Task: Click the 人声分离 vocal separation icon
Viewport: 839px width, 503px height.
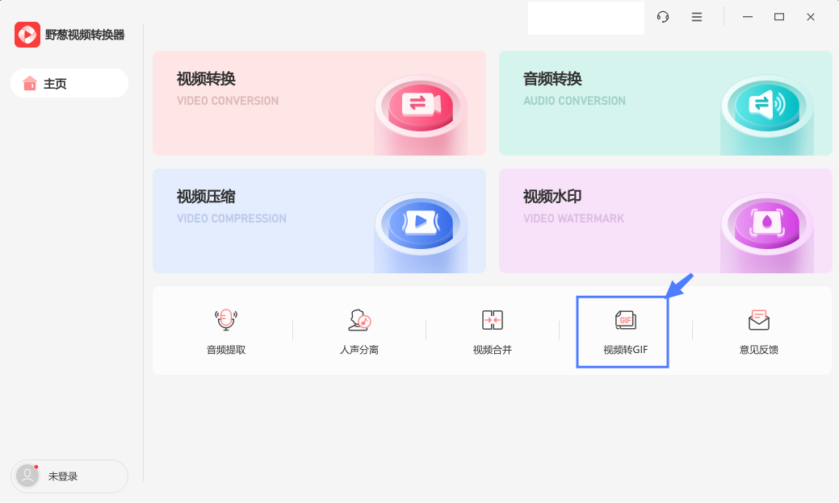Action: click(x=359, y=320)
